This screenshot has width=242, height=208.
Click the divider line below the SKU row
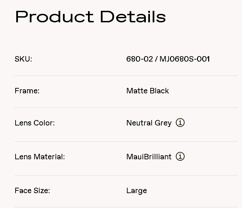126,75
